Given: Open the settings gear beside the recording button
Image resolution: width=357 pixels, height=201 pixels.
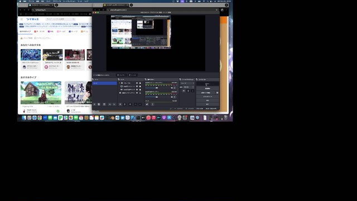Looking at the screenshot, I should tap(217, 93).
